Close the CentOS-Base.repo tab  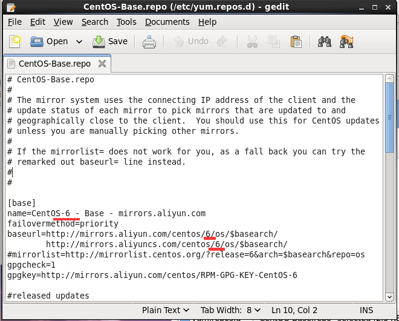tap(102, 64)
